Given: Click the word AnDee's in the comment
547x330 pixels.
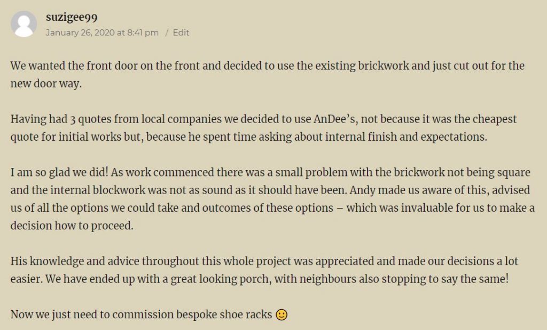Looking at the screenshot, I should [x=334, y=119].
